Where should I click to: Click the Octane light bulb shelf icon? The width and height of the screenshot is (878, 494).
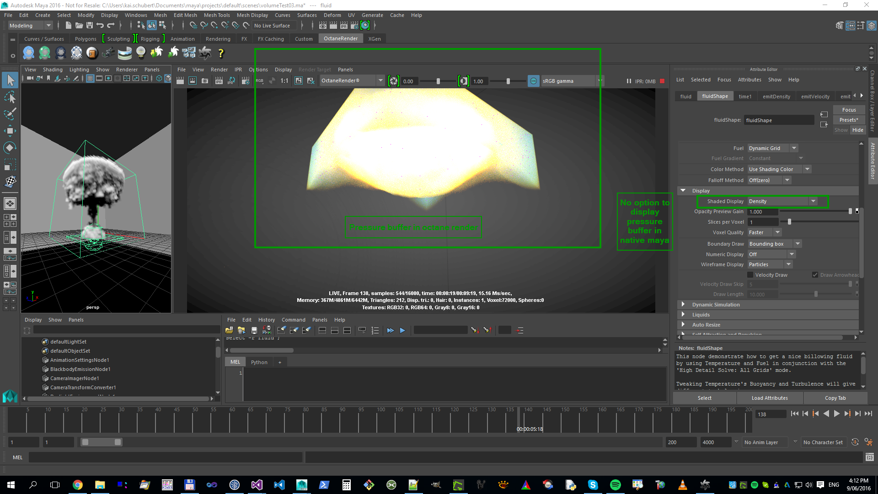pyautogui.click(x=141, y=53)
